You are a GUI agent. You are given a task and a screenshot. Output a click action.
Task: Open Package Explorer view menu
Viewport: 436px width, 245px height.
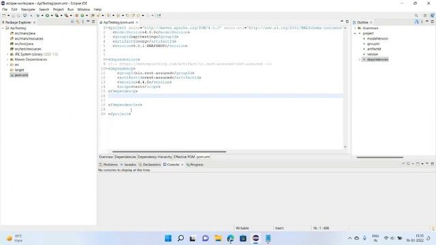(83, 22)
